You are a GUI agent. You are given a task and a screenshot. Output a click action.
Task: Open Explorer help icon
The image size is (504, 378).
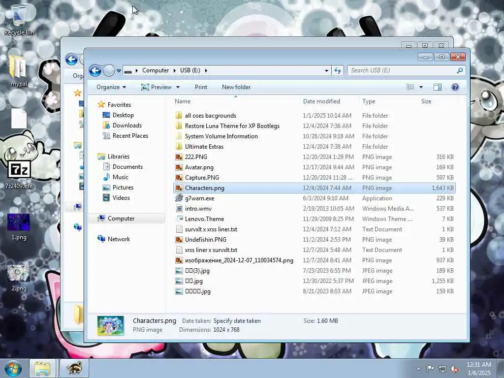[x=455, y=87]
